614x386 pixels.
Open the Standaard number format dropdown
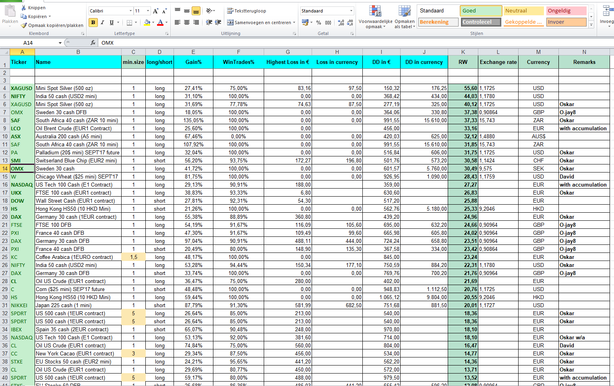click(x=351, y=11)
